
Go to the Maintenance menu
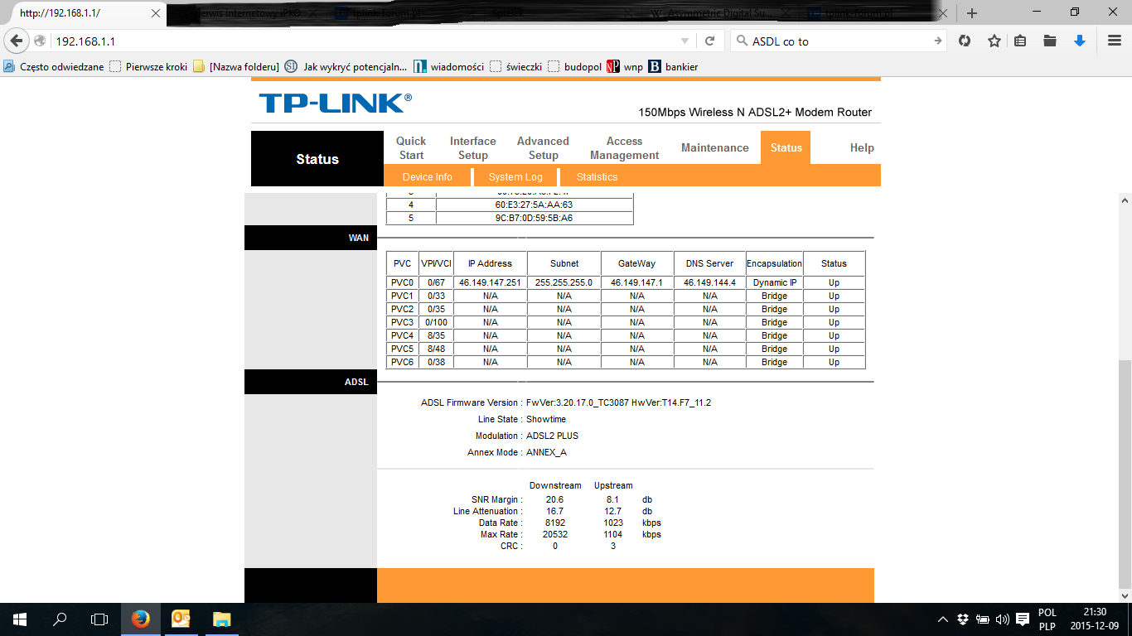[x=714, y=147]
